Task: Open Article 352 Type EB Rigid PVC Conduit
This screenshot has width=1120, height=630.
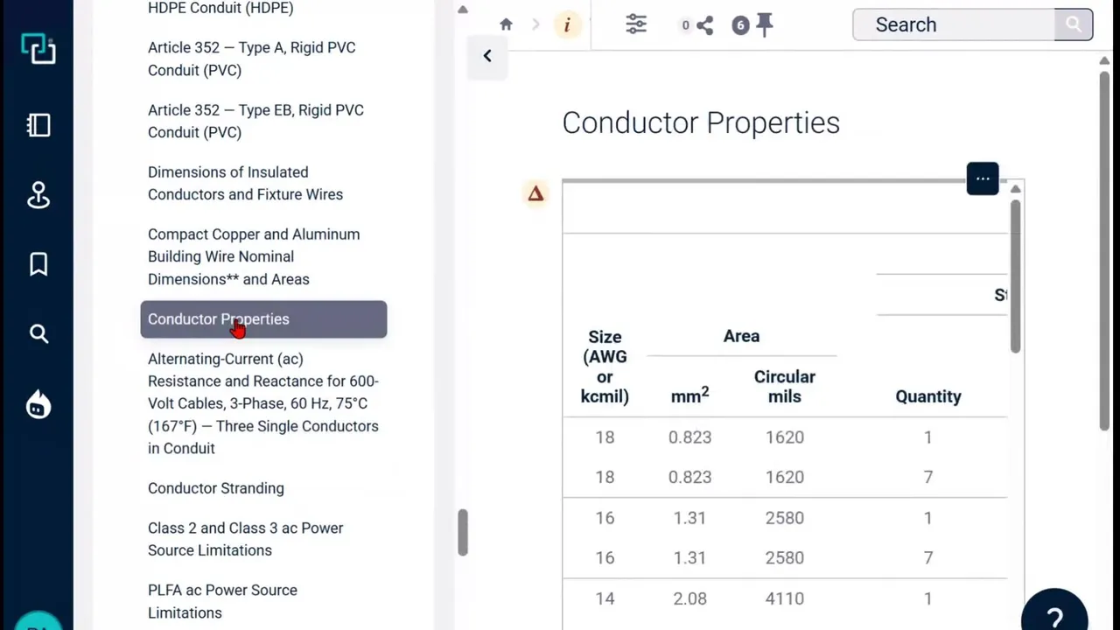Action: click(x=255, y=121)
